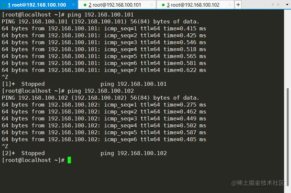Viewport: 291px width, 193px height.
Task: Click the green connection indicator on tab 2
Action: coord(85,5)
